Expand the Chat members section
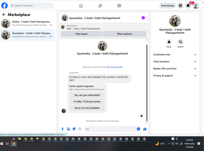Viewport: 204px width, 151px height. point(175,61)
